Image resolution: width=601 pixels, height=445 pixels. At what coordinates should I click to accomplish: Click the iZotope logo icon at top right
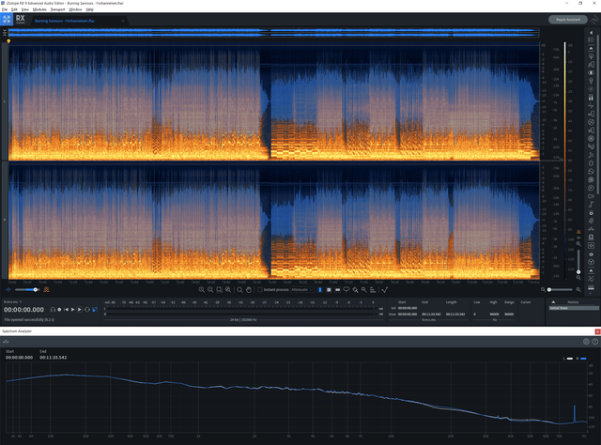(x=594, y=19)
